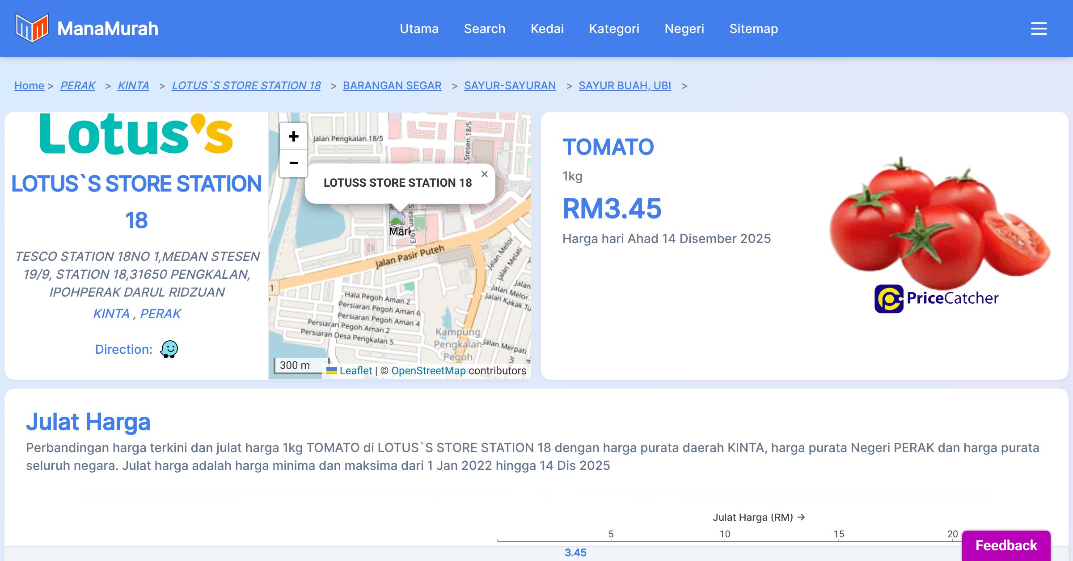The height and width of the screenshot is (561, 1073).
Task: Open the Feedback button
Action: (1006, 545)
